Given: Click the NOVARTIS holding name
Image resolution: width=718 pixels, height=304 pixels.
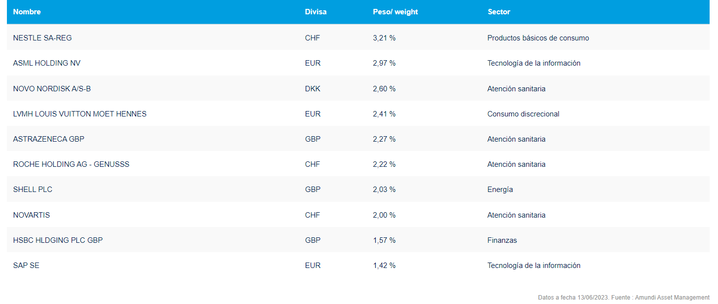Looking at the screenshot, I should coord(32,215).
